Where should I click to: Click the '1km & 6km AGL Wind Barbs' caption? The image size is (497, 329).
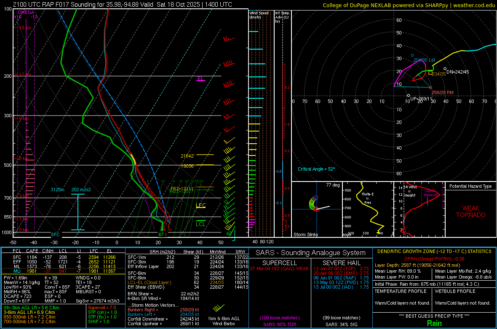pyautogui.click(x=224, y=321)
